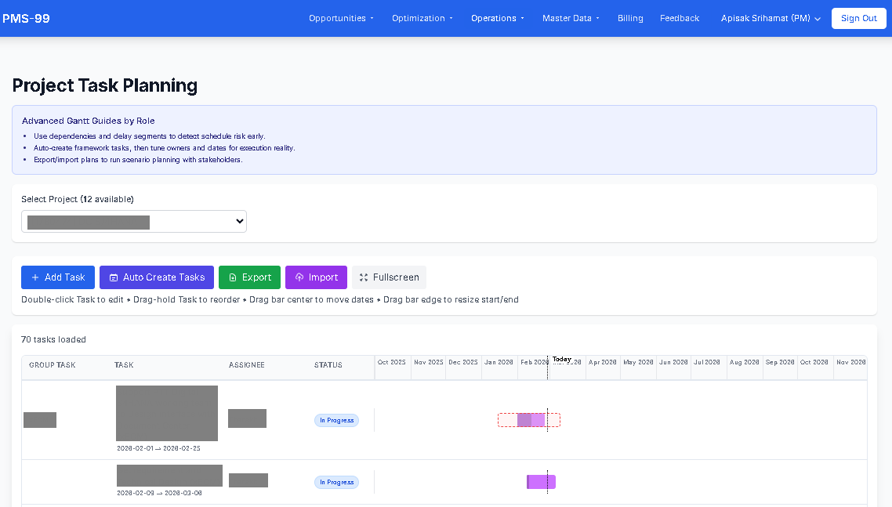This screenshot has height=507, width=892.
Task: Click the Fullscreen expand icon
Action: pos(364,277)
